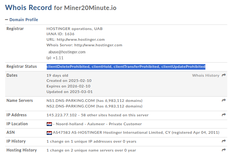Click the abuse@hostinger.com email address
This screenshot has height=153, width=228.
pos(67,52)
